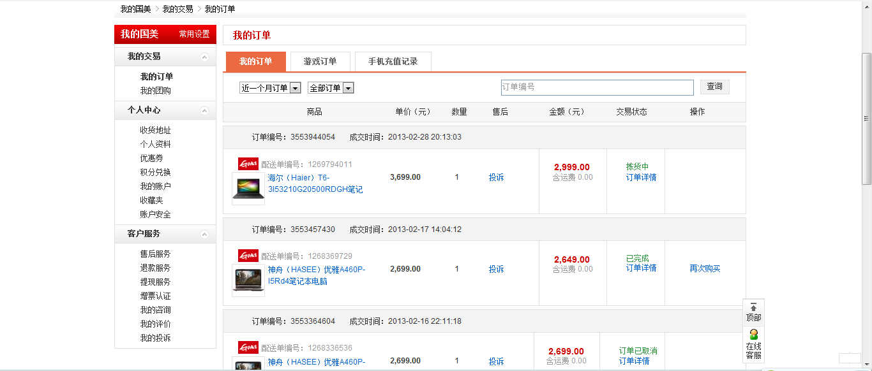Open 优惠券 in the sidebar

(x=151, y=158)
